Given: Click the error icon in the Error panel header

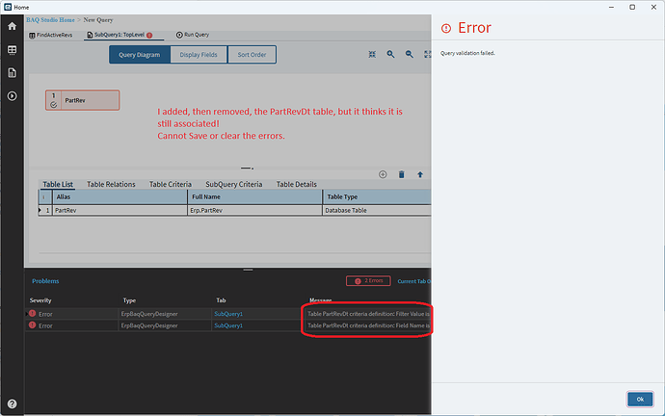Looking at the screenshot, I should pos(446,28).
